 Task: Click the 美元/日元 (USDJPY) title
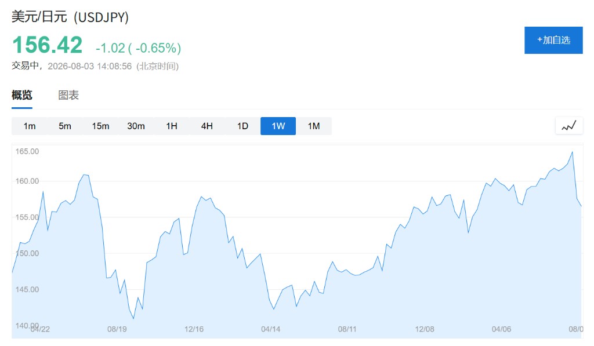tap(70, 17)
